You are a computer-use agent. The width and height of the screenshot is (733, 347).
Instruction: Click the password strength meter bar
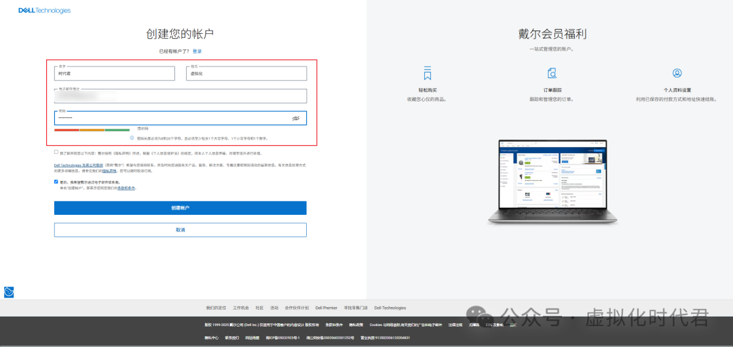click(x=92, y=130)
